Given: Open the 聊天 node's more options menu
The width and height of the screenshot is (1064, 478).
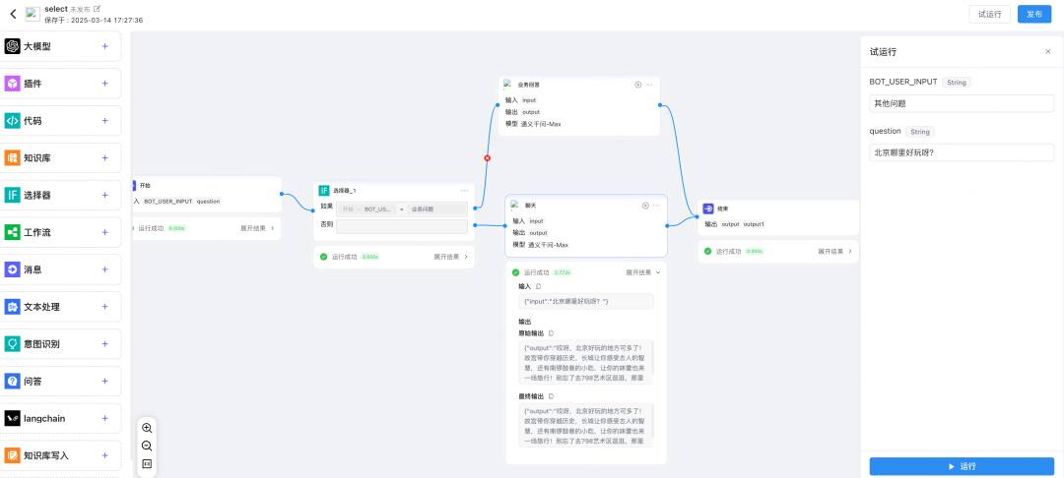Looking at the screenshot, I should tap(657, 206).
